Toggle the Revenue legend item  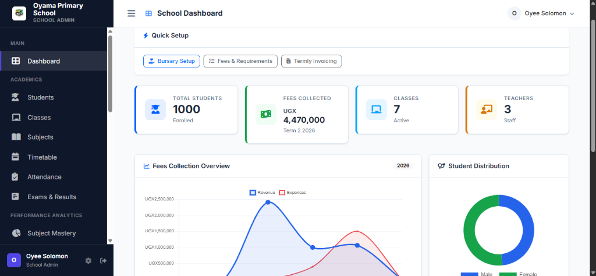click(x=262, y=192)
